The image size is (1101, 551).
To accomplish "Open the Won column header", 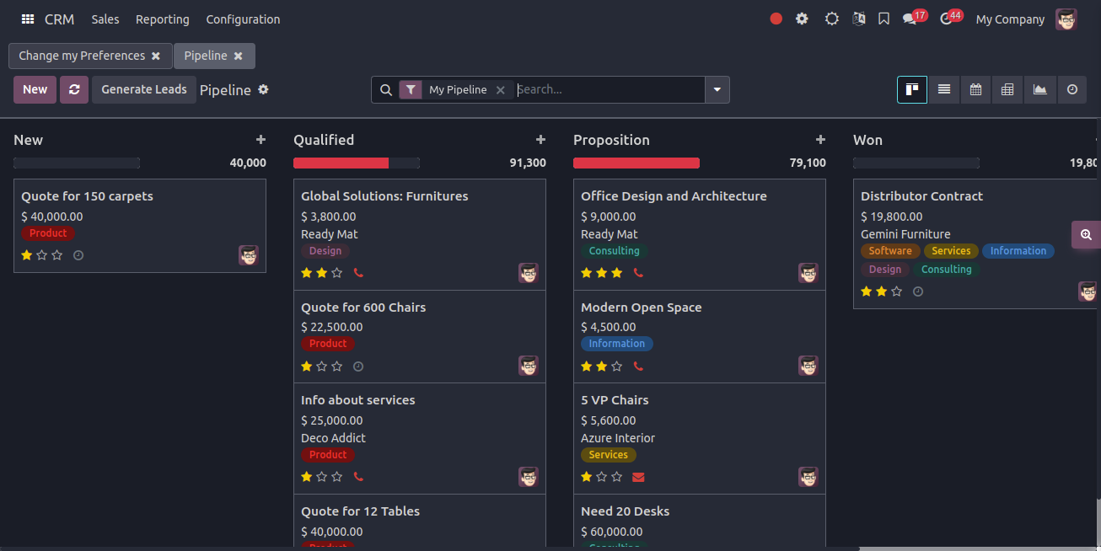I will point(867,140).
